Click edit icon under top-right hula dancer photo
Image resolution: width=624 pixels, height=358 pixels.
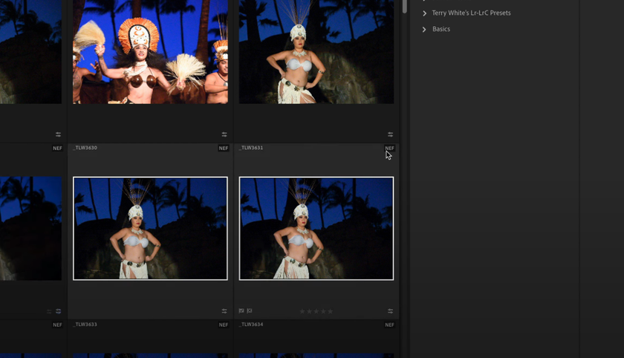(391, 134)
